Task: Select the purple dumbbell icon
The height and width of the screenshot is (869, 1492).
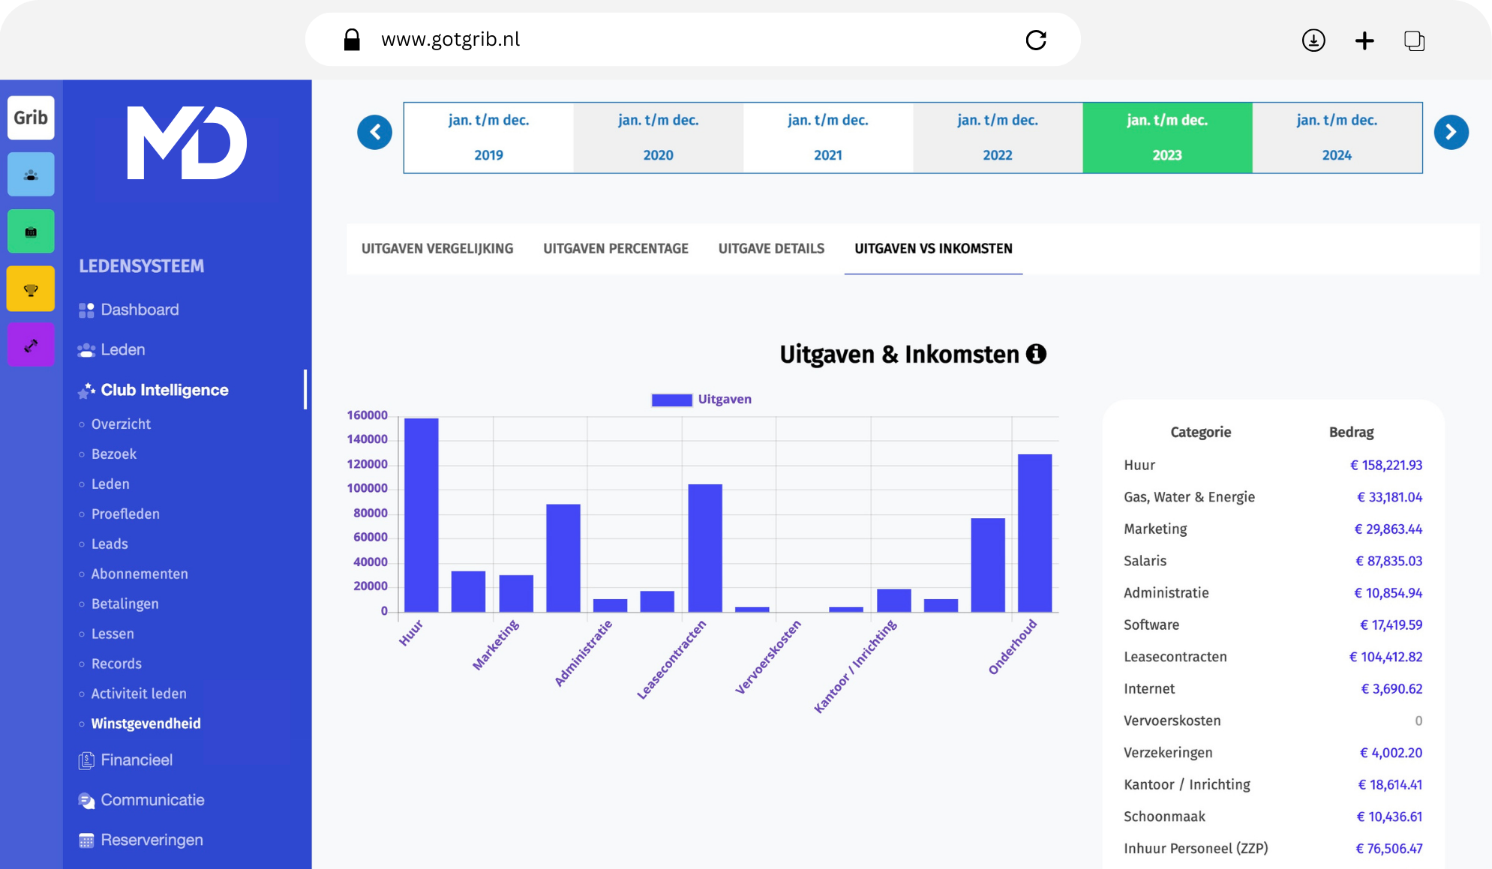Action: coord(31,345)
